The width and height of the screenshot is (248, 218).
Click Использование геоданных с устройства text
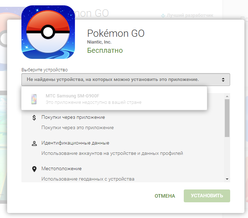pos(88,179)
